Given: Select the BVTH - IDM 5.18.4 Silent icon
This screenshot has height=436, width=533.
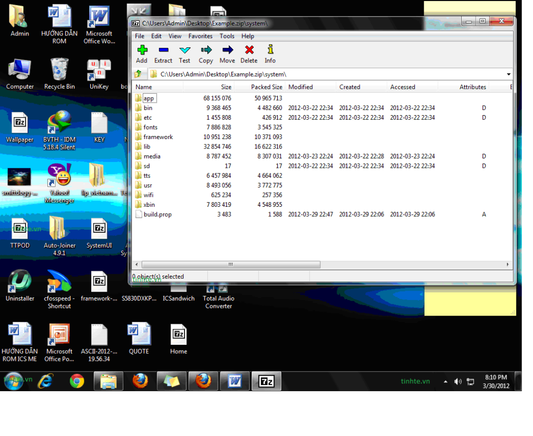Looking at the screenshot, I should 59,130.
